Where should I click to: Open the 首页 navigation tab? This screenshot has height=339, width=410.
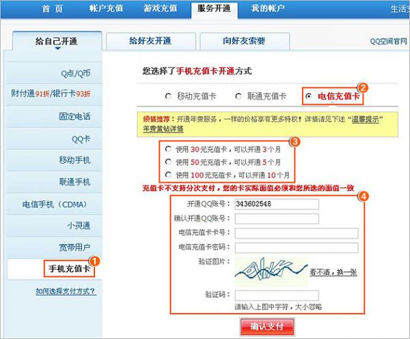(52, 9)
